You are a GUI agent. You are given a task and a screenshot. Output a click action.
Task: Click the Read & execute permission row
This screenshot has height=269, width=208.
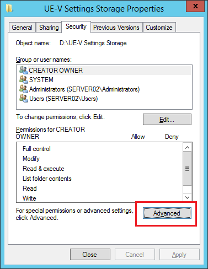99,169
